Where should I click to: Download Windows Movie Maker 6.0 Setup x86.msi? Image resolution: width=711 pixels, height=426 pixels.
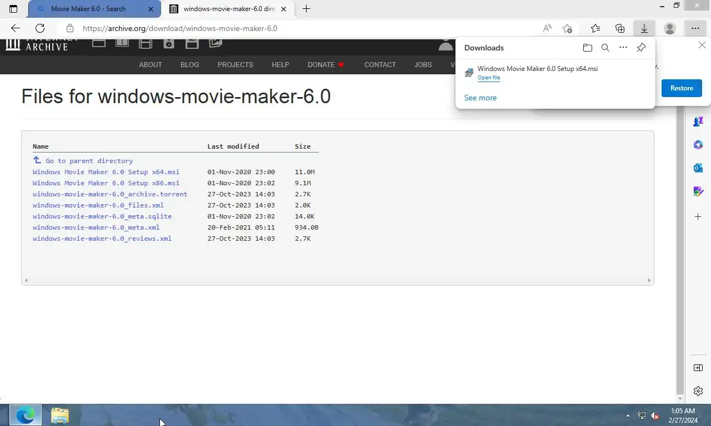coord(106,183)
